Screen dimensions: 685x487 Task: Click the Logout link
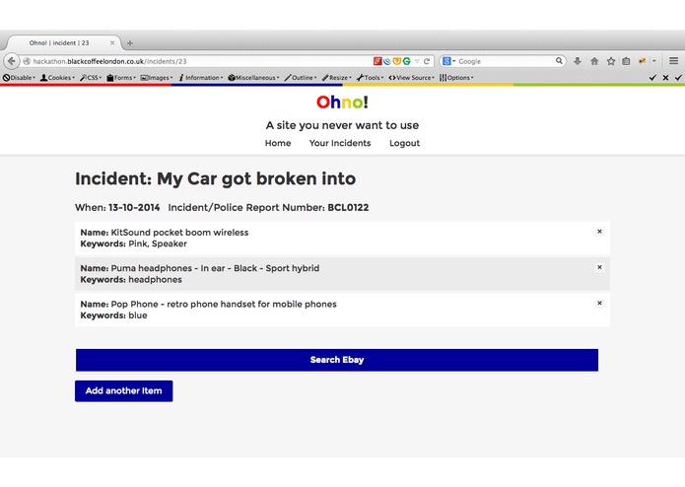tap(404, 143)
